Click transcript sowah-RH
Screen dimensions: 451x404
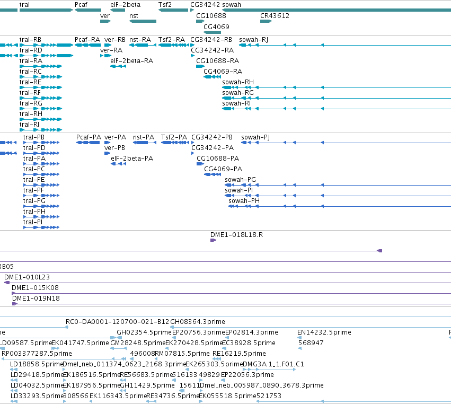[x=238, y=82]
